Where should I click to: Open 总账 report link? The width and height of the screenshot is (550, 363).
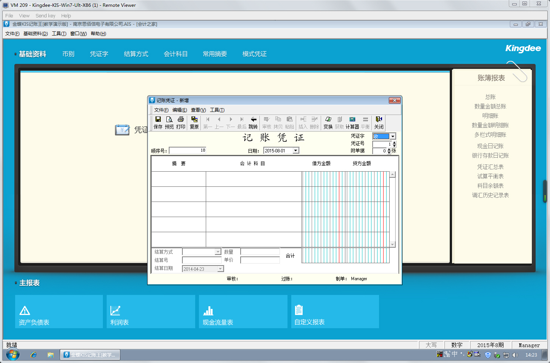coord(490,97)
